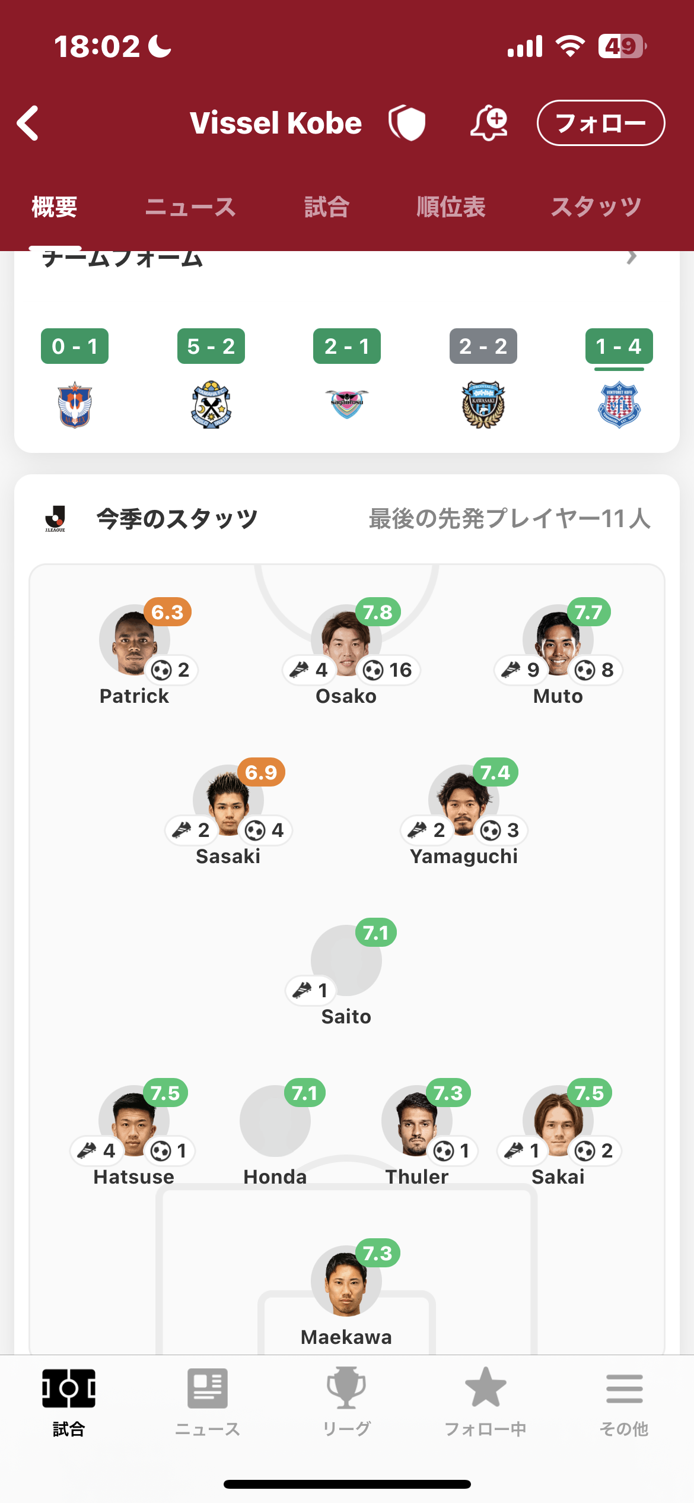Expand team form with the chevron arrow
The width and height of the screenshot is (694, 1503).
click(632, 257)
